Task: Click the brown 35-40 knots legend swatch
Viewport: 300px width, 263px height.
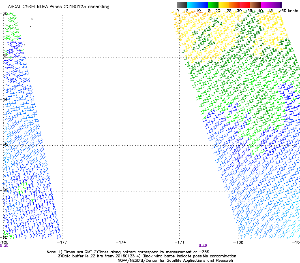Action: [x=255, y=5]
